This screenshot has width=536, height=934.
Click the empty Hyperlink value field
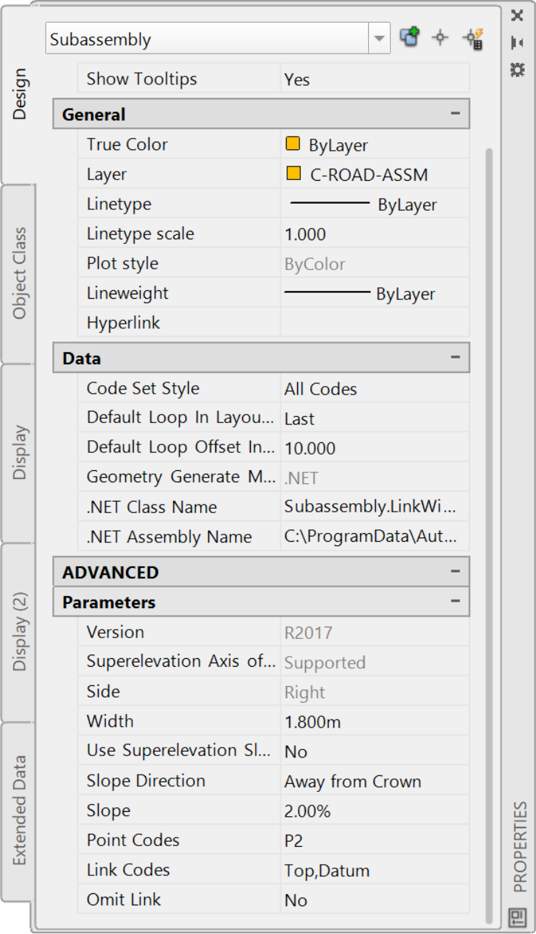[x=374, y=323]
